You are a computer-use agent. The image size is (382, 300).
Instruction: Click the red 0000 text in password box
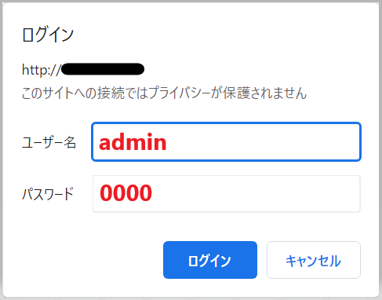pyautogui.click(x=126, y=193)
